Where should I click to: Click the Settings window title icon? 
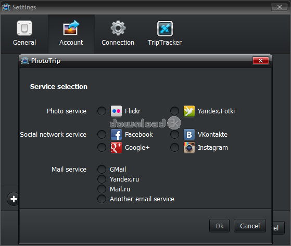pyautogui.click(x=6, y=7)
